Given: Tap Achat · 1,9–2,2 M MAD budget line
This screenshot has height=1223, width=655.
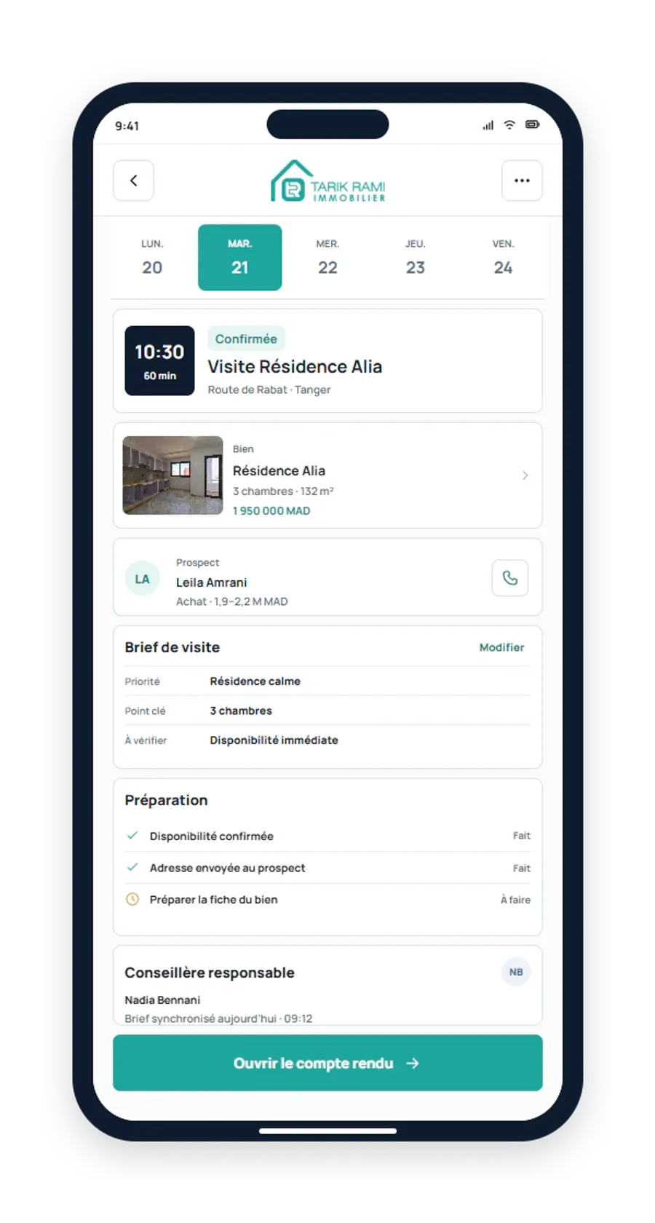Looking at the screenshot, I should (232, 601).
